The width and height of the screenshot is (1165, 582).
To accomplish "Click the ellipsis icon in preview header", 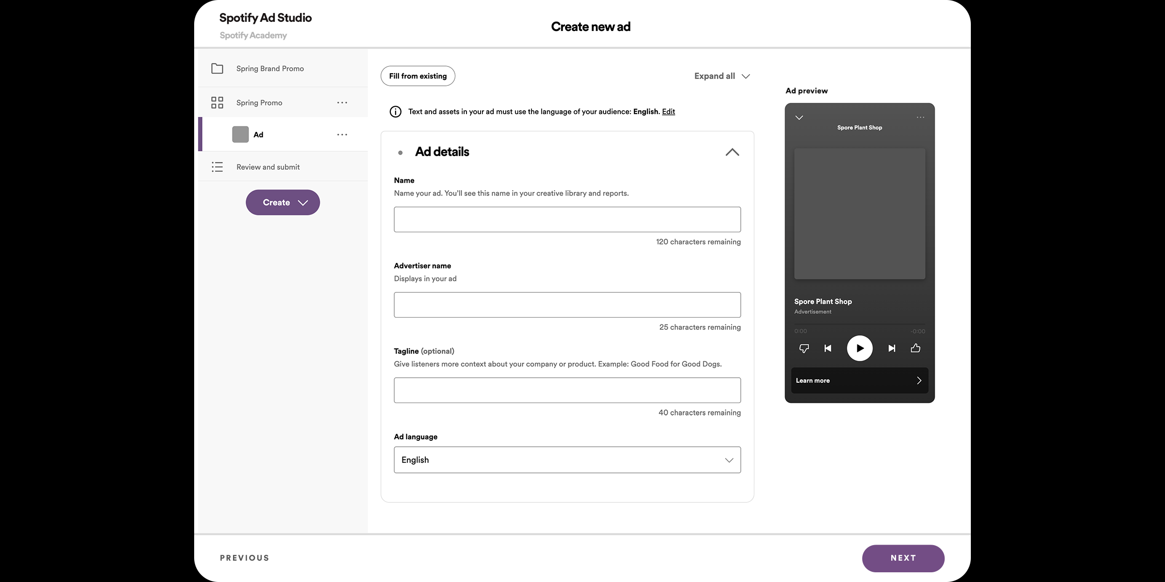I will [920, 117].
